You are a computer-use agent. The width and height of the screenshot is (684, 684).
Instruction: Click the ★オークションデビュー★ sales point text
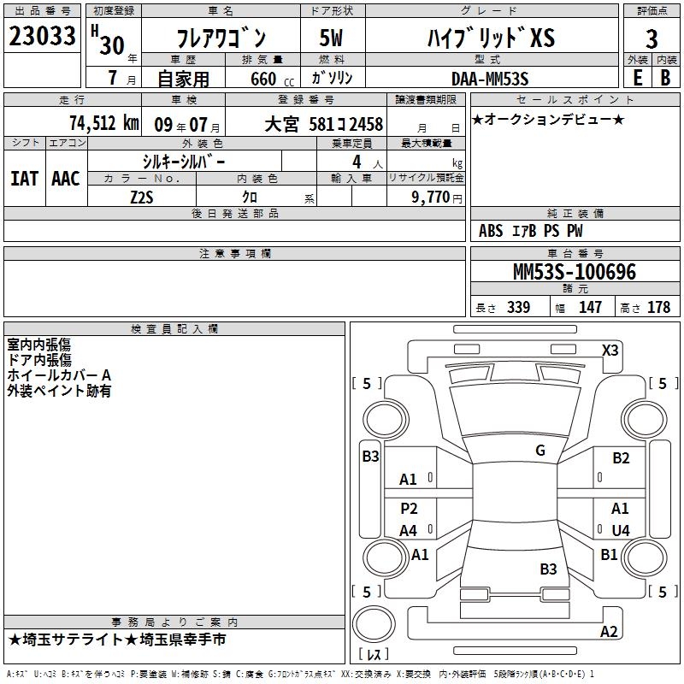tap(548, 119)
